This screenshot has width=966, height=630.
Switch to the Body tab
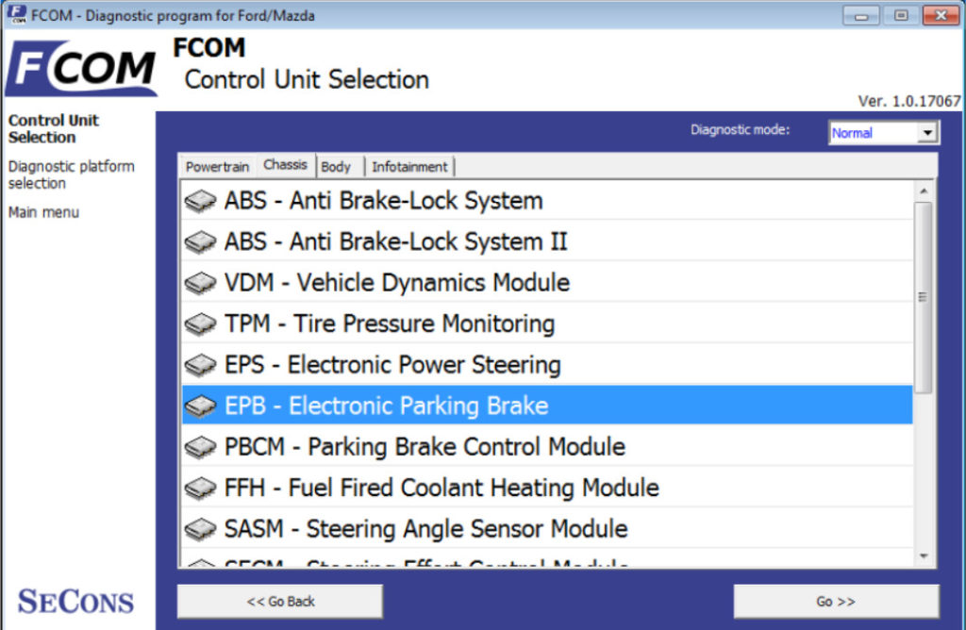point(337,167)
